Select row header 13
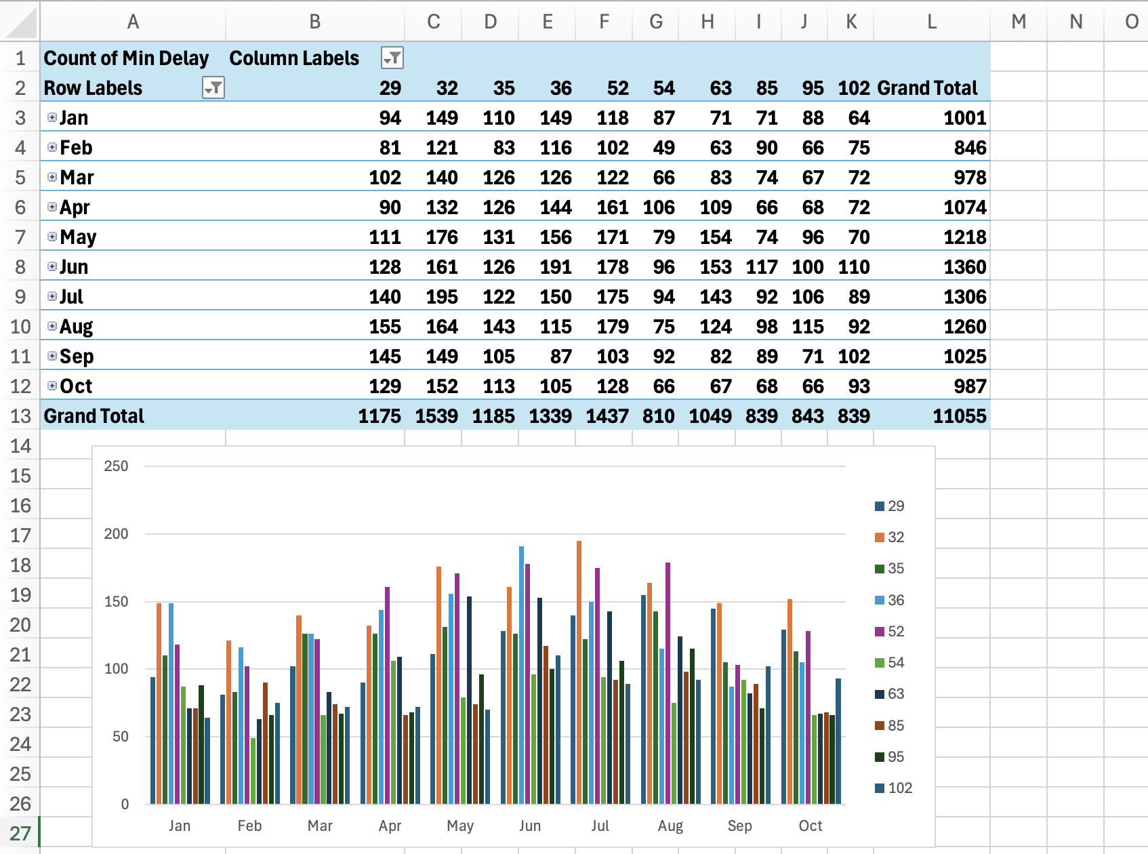Screen dimensions: 1148x854 20,415
